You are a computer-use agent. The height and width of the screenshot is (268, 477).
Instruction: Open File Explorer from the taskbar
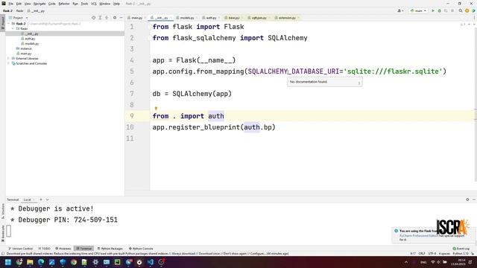click(x=30, y=262)
